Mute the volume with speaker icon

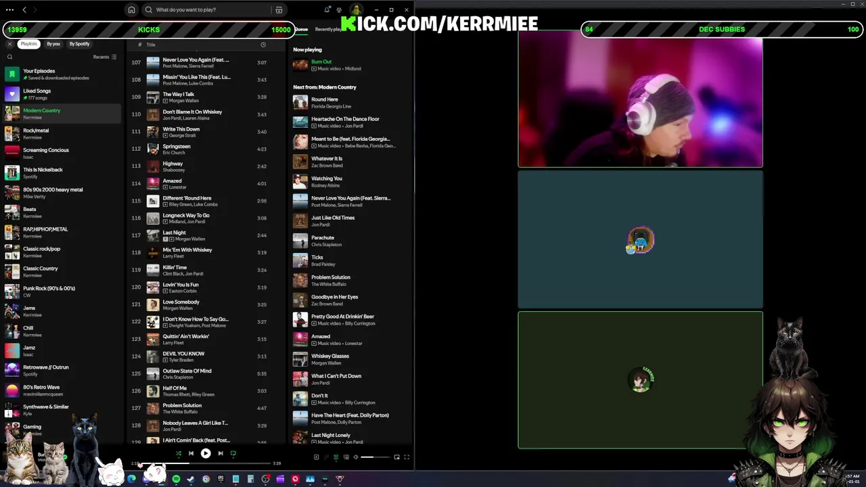356,457
